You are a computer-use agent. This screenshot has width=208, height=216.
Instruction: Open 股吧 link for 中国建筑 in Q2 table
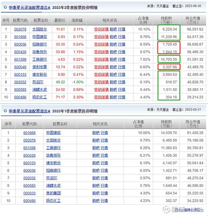(x=113, y=37)
